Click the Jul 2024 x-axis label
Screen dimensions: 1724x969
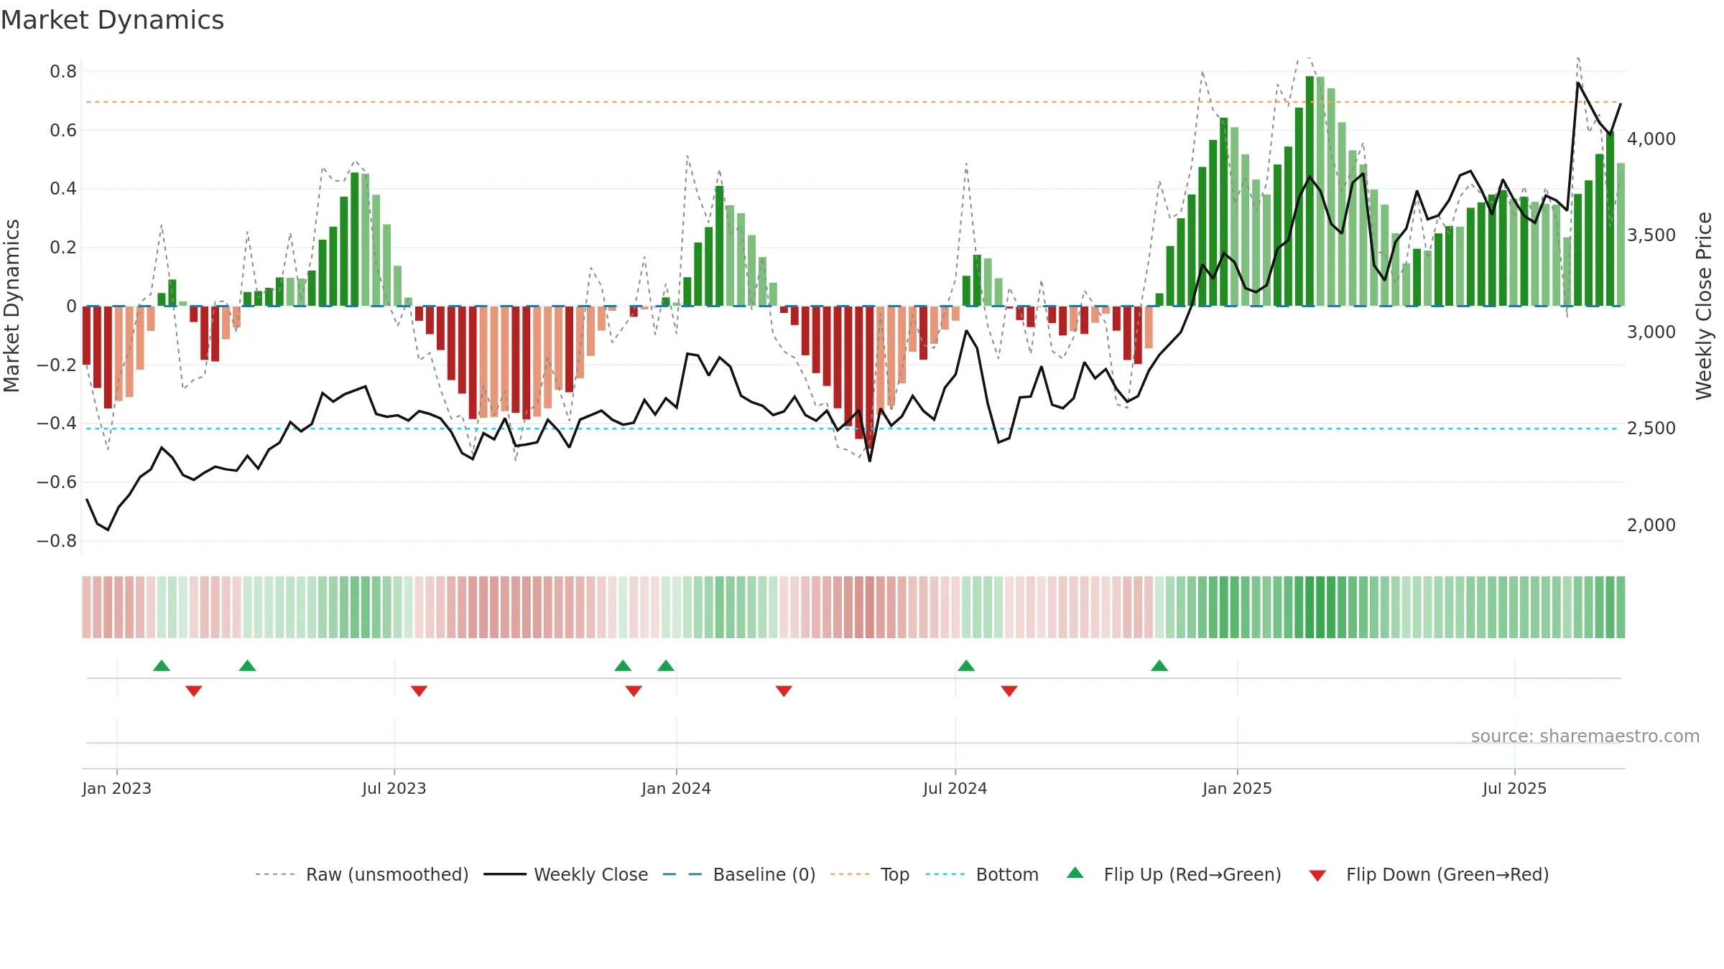tap(955, 788)
